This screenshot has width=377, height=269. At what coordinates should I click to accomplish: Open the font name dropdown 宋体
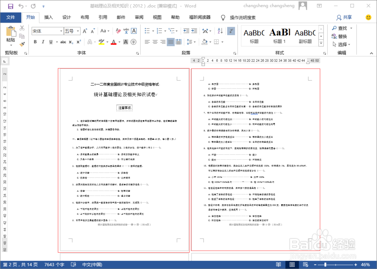coord(62,31)
